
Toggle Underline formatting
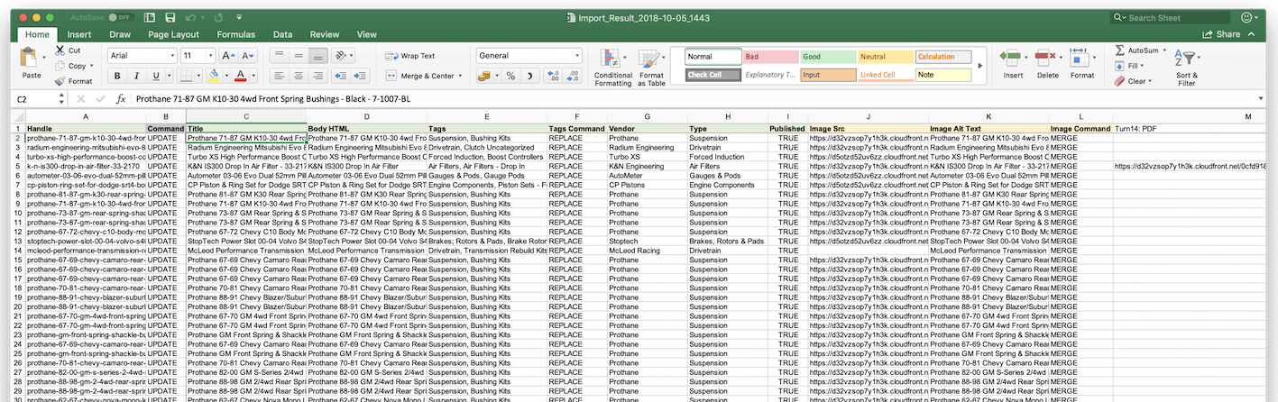157,76
